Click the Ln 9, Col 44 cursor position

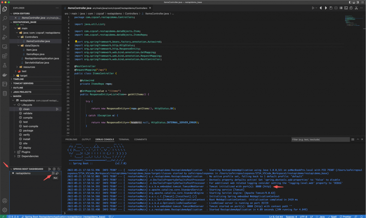[276, 217]
